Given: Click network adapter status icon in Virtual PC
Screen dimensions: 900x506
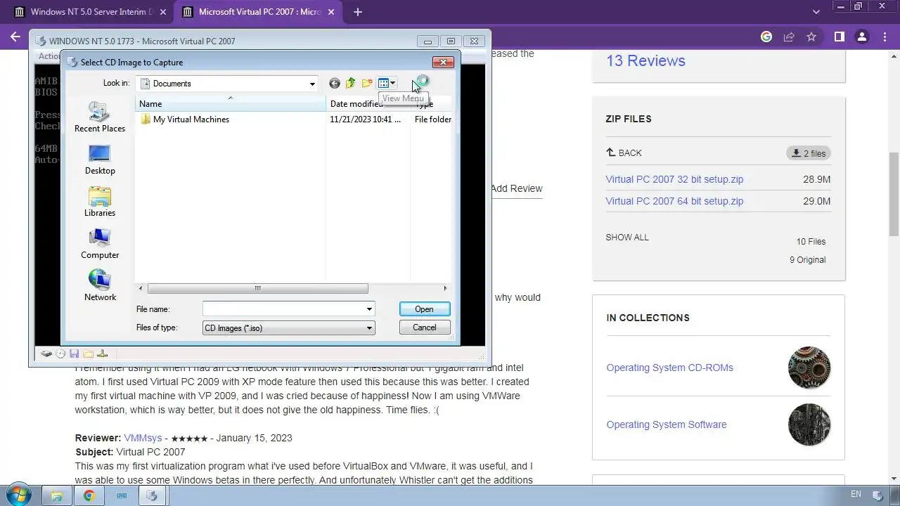Looking at the screenshot, I should [103, 354].
